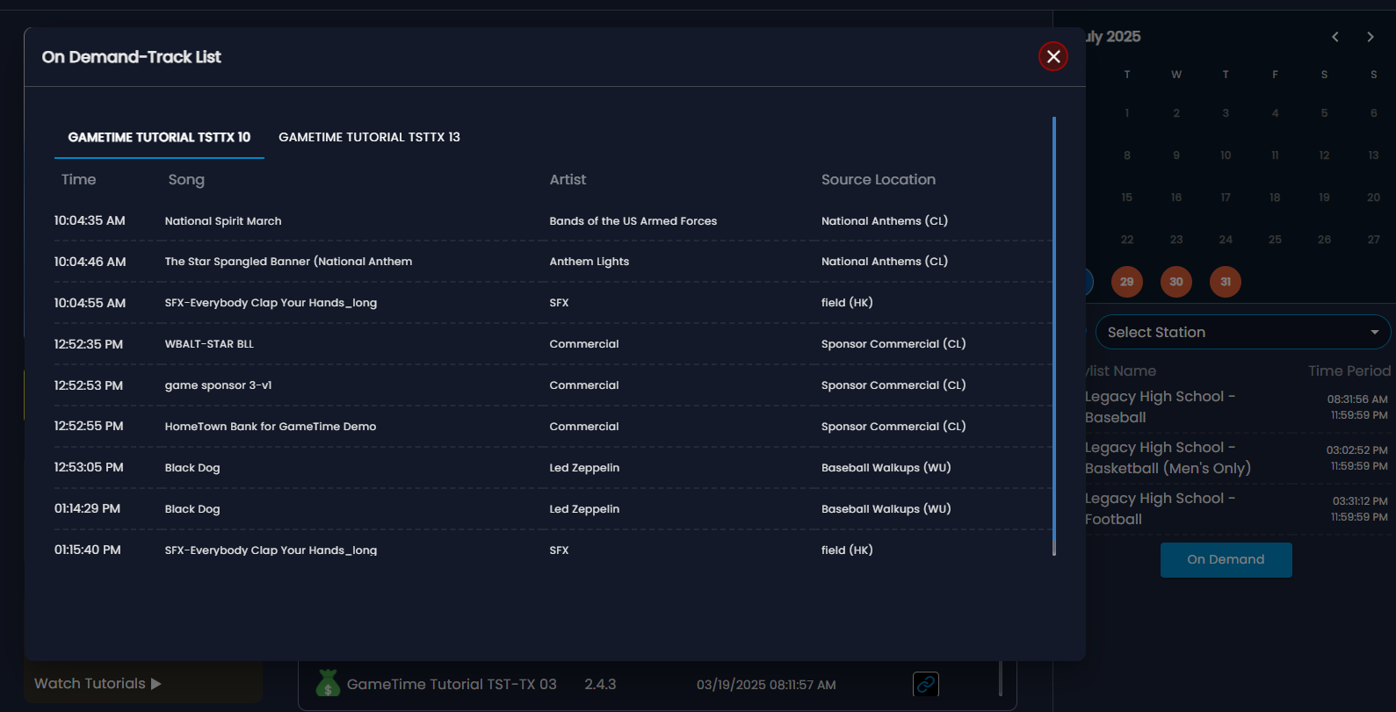Select HomeTown Bank for GameTime Demo track
1396x712 pixels.
(271, 427)
